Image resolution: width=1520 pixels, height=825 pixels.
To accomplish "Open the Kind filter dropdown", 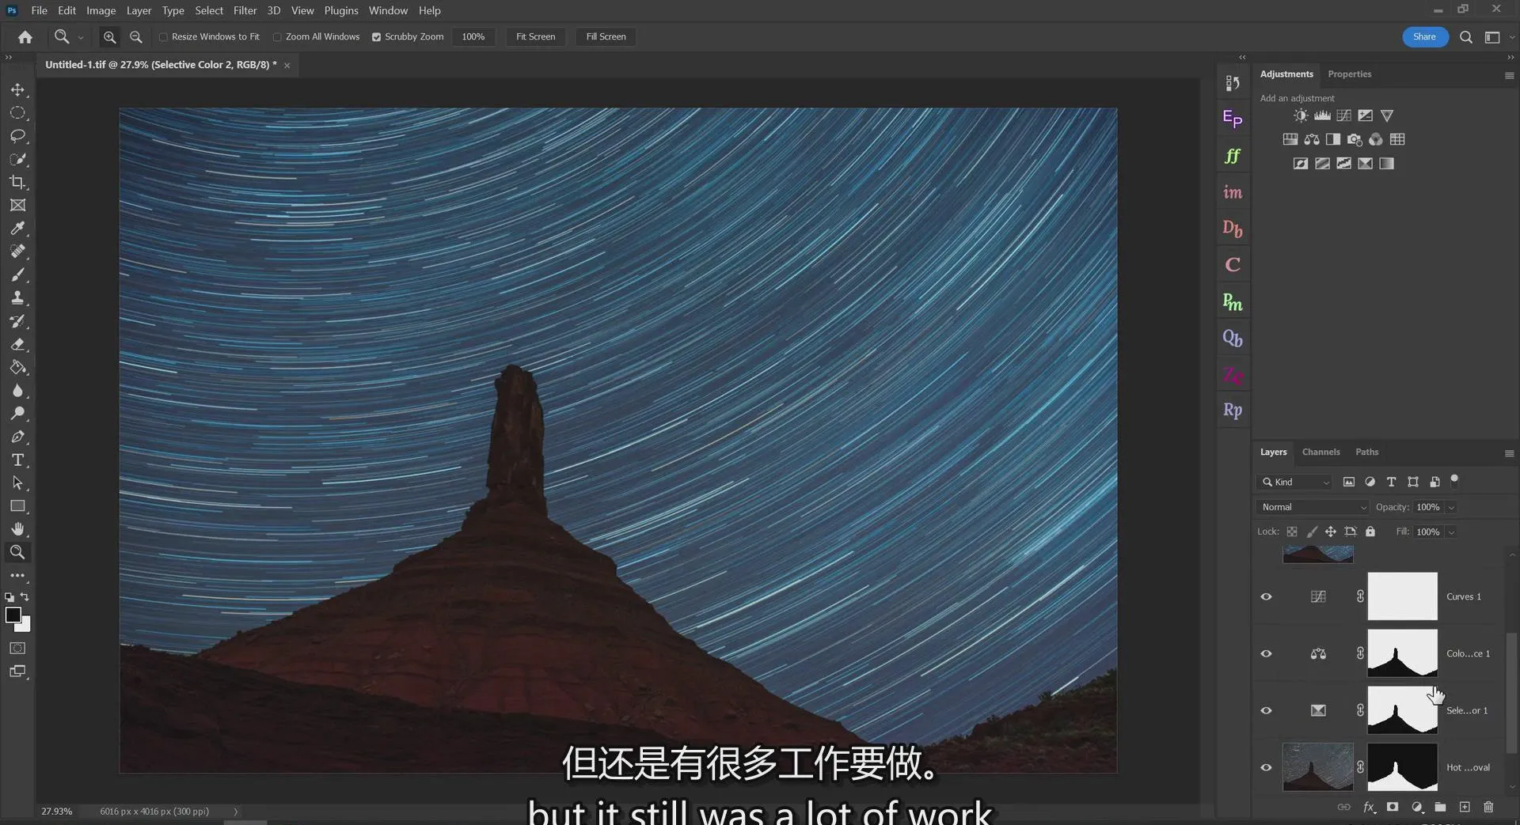I will click(x=1295, y=482).
